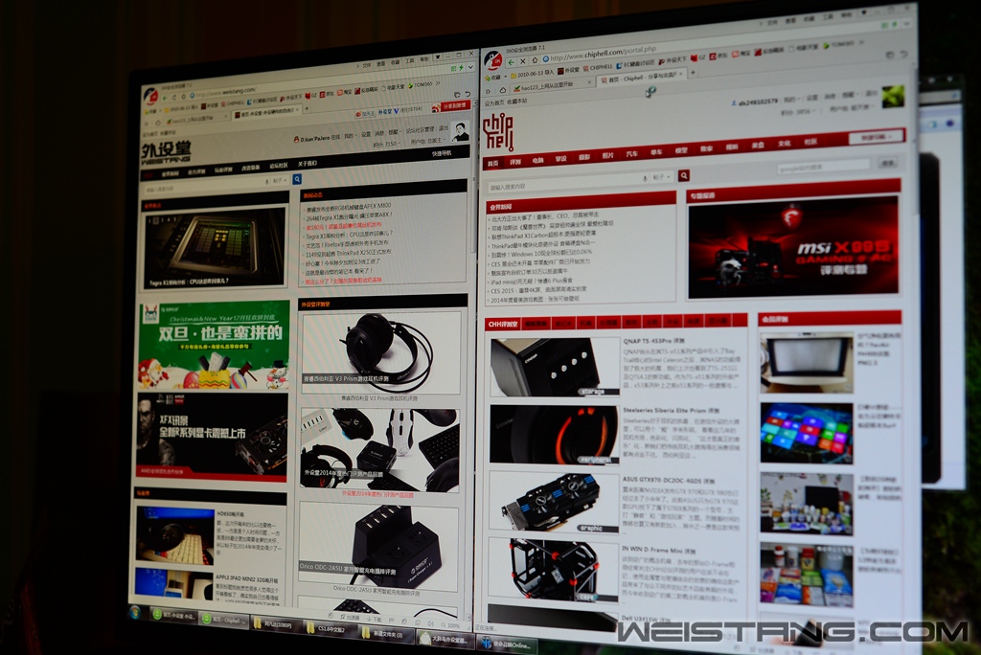Open the Steelseries Siberia Elite Prism review link
The image size is (981, 655).
pos(671,411)
